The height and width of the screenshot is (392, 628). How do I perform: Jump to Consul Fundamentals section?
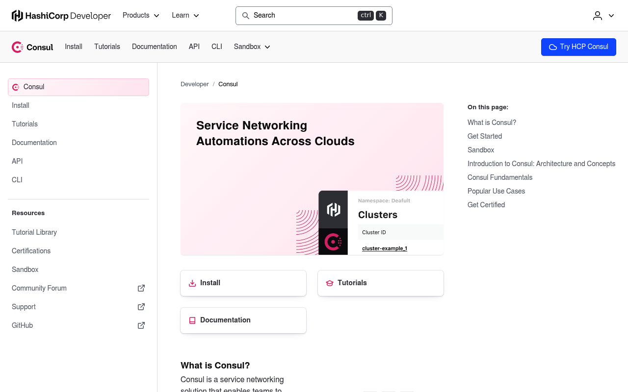500,177
